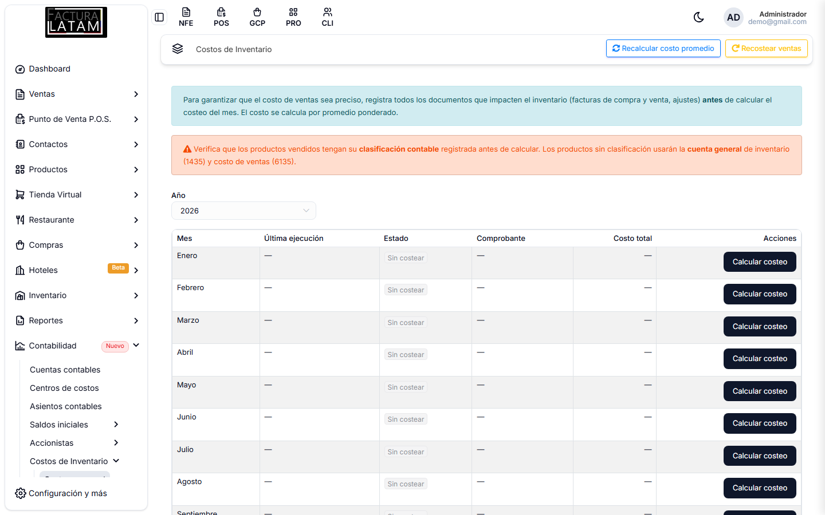The image size is (825, 515).
Task: Expand the Reportes menu chevron
Action: coord(136,320)
